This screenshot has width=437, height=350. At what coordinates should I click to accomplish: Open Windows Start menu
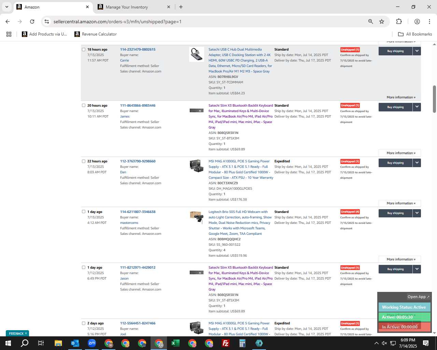[x=8, y=343]
